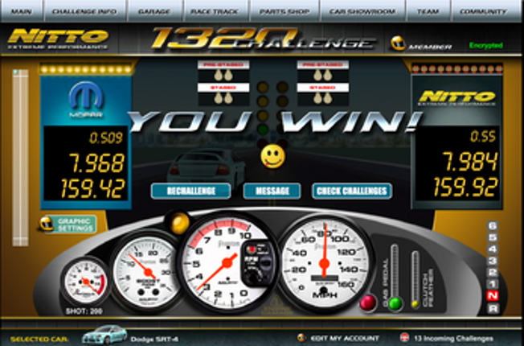Image resolution: width=524 pixels, height=346 pixels.
Task: Click the small nitrous pressure gauge
Action: [85, 282]
